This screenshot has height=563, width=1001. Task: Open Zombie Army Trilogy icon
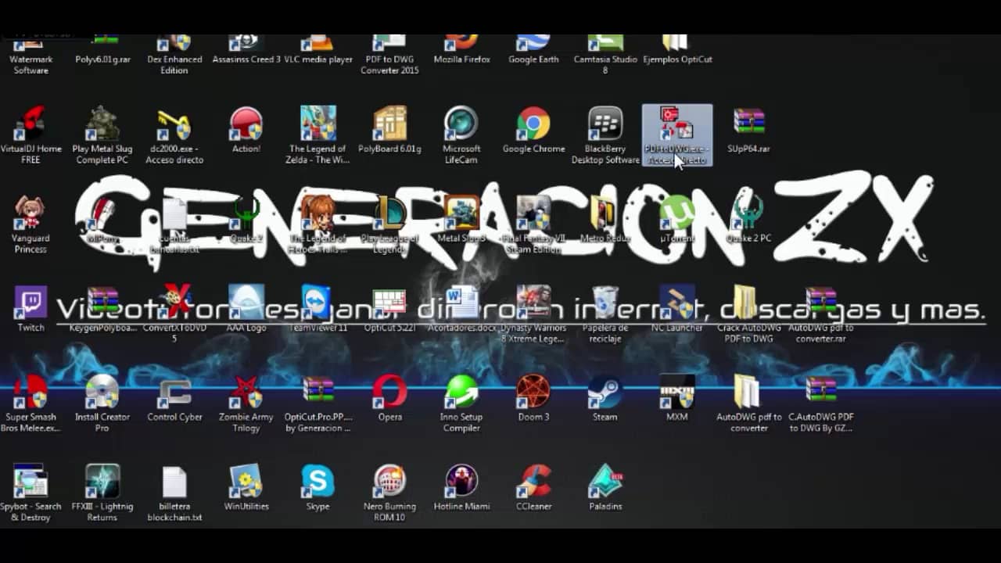coord(246,392)
